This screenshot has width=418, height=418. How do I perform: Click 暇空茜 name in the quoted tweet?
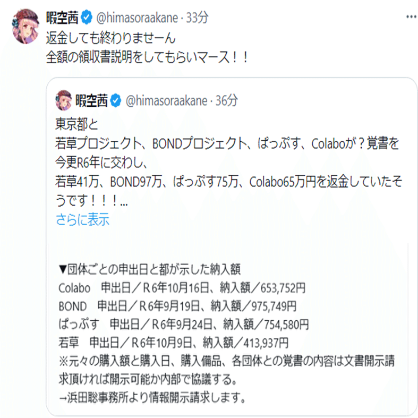[91, 100]
